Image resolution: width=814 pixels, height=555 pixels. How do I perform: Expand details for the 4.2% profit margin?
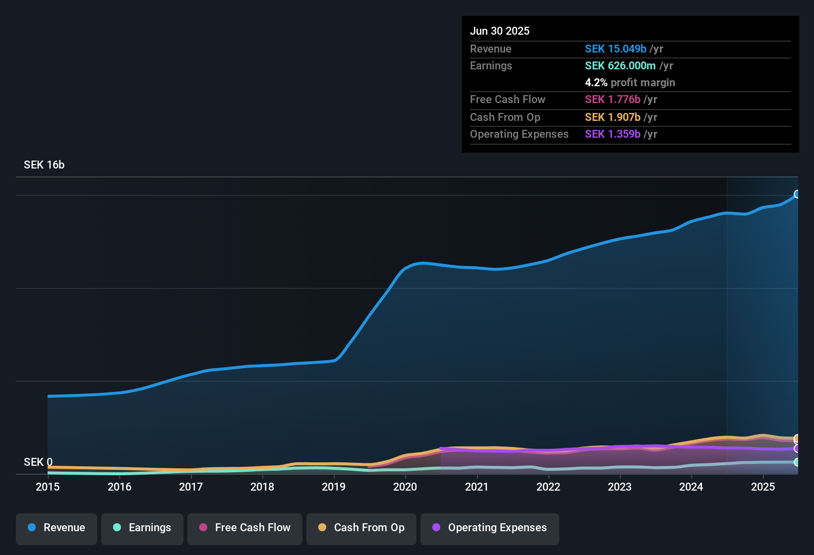(x=630, y=82)
